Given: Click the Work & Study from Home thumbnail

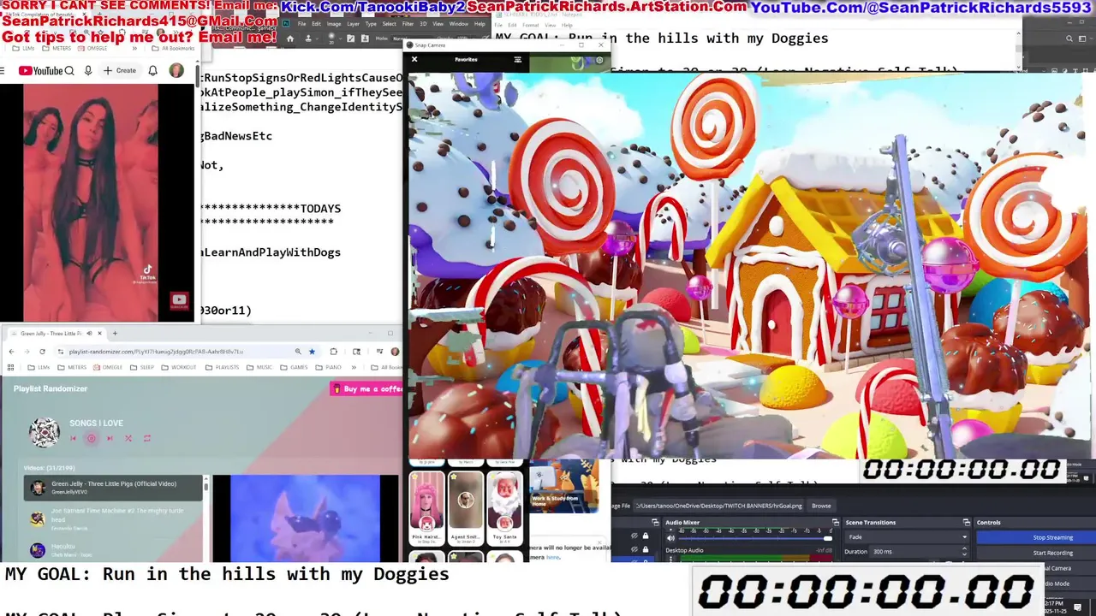Looking at the screenshot, I should (564, 487).
